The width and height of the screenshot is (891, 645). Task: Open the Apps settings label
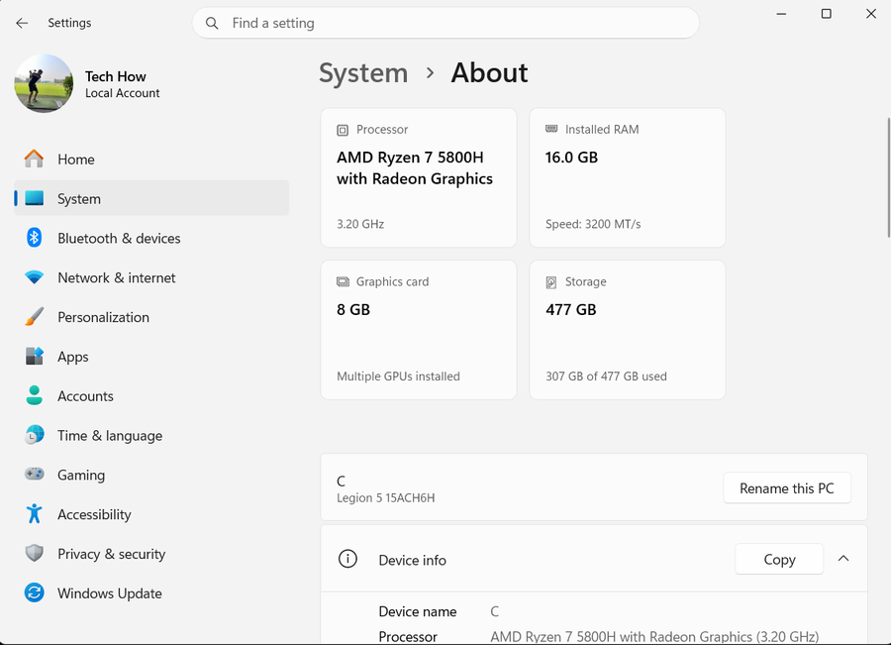pyautogui.click(x=72, y=358)
